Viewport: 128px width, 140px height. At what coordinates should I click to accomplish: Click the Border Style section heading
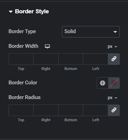point(32,12)
